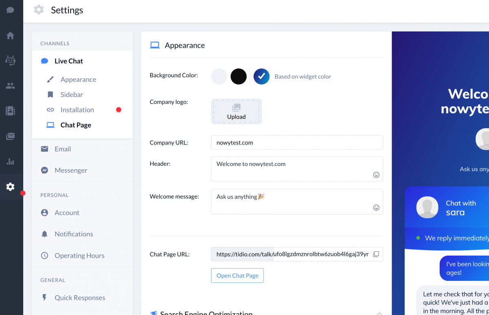Click the lightning icon beside Quick Responses

coord(44,297)
